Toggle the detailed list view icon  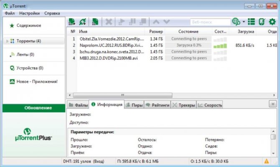coord(251,22)
